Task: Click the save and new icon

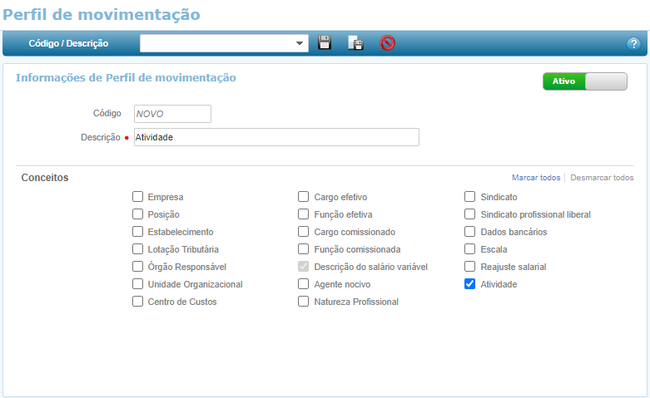Action: point(355,43)
